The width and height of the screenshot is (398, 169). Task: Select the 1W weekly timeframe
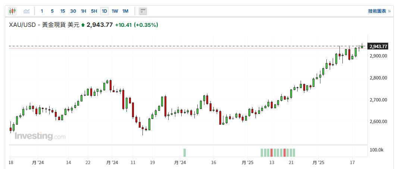(x=115, y=11)
